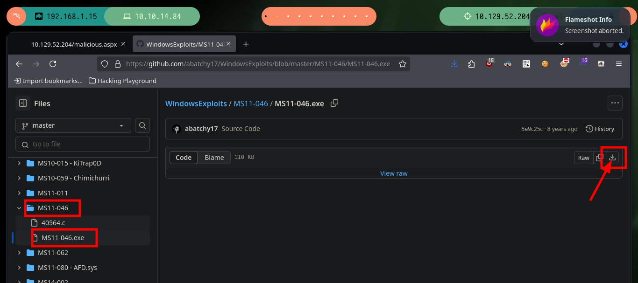Bookmark this page with the star icon

click(x=402, y=64)
